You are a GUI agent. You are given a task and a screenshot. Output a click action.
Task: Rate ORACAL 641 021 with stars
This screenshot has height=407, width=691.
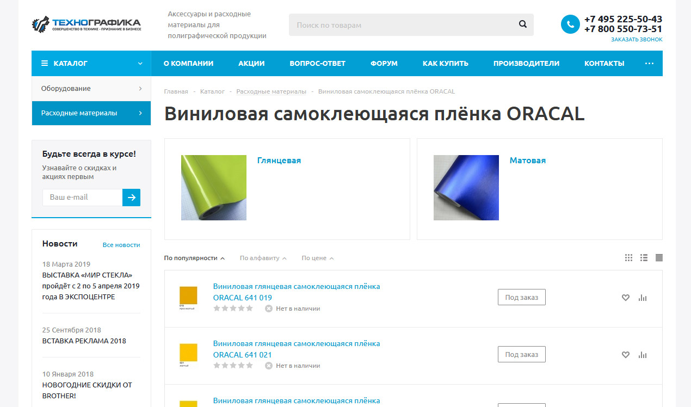(x=233, y=366)
